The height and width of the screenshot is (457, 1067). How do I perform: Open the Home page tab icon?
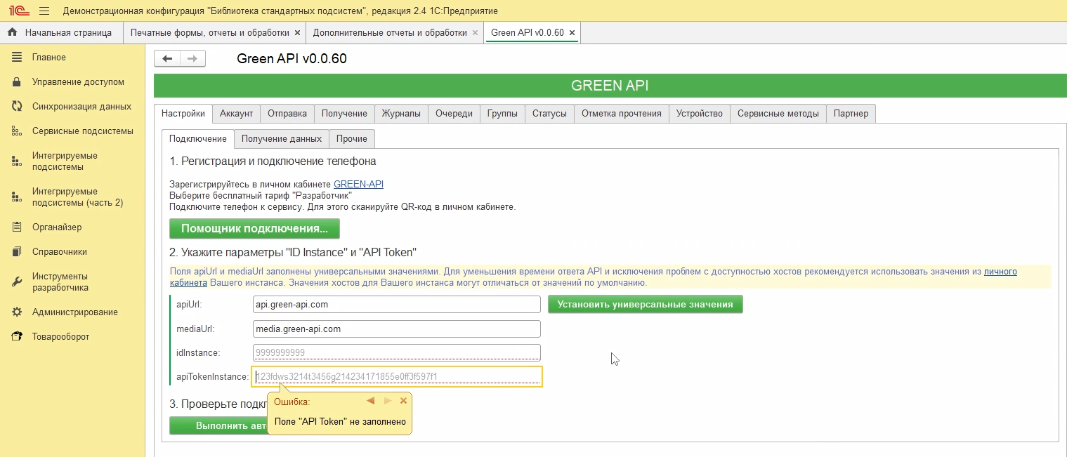click(12, 32)
